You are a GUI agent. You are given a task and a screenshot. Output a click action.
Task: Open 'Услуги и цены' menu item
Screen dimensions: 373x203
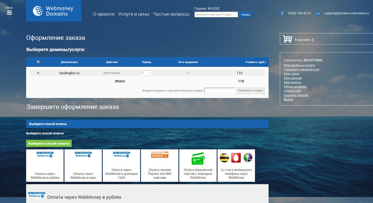(134, 14)
